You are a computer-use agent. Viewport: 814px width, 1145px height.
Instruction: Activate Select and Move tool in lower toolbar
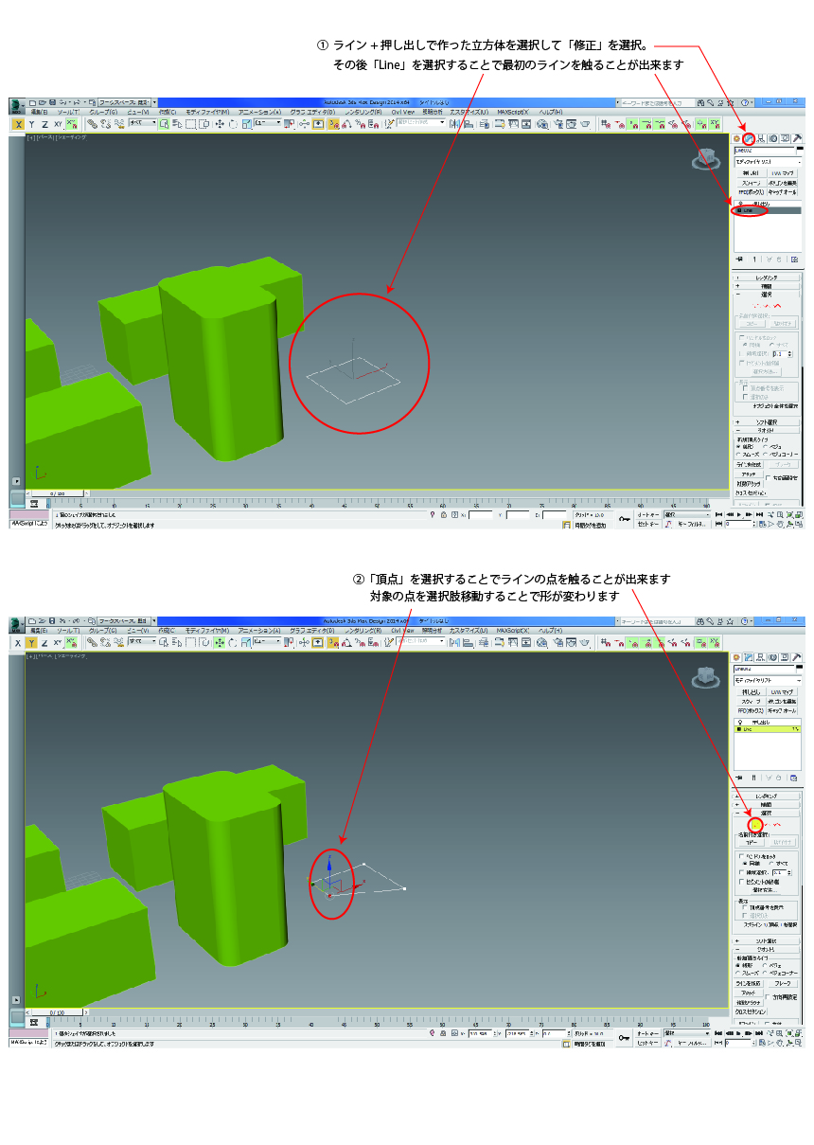tap(220, 642)
